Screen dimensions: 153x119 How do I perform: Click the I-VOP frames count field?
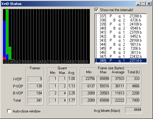tap(35, 79)
